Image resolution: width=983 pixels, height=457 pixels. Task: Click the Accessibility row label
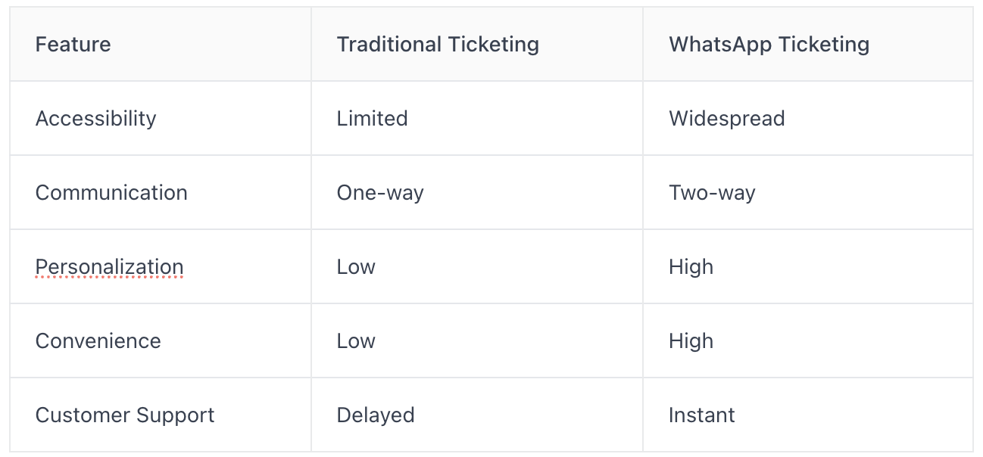pos(96,119)
